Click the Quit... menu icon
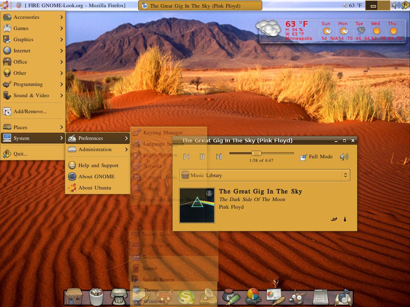Image resolution: width=410 pixels, height=307 pixels. (x=7, y=154)
